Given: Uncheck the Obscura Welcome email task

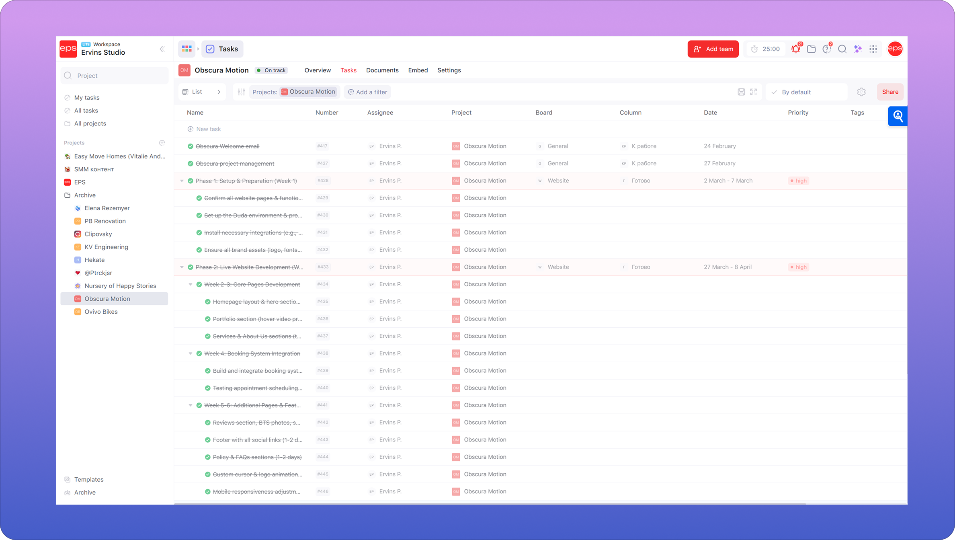Looking at the screenshot, I should pos(190,146).
